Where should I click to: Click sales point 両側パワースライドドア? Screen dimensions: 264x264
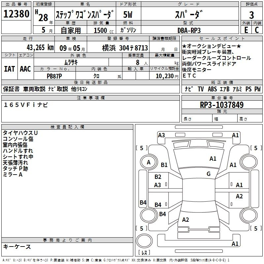click(x=209, y=64)
